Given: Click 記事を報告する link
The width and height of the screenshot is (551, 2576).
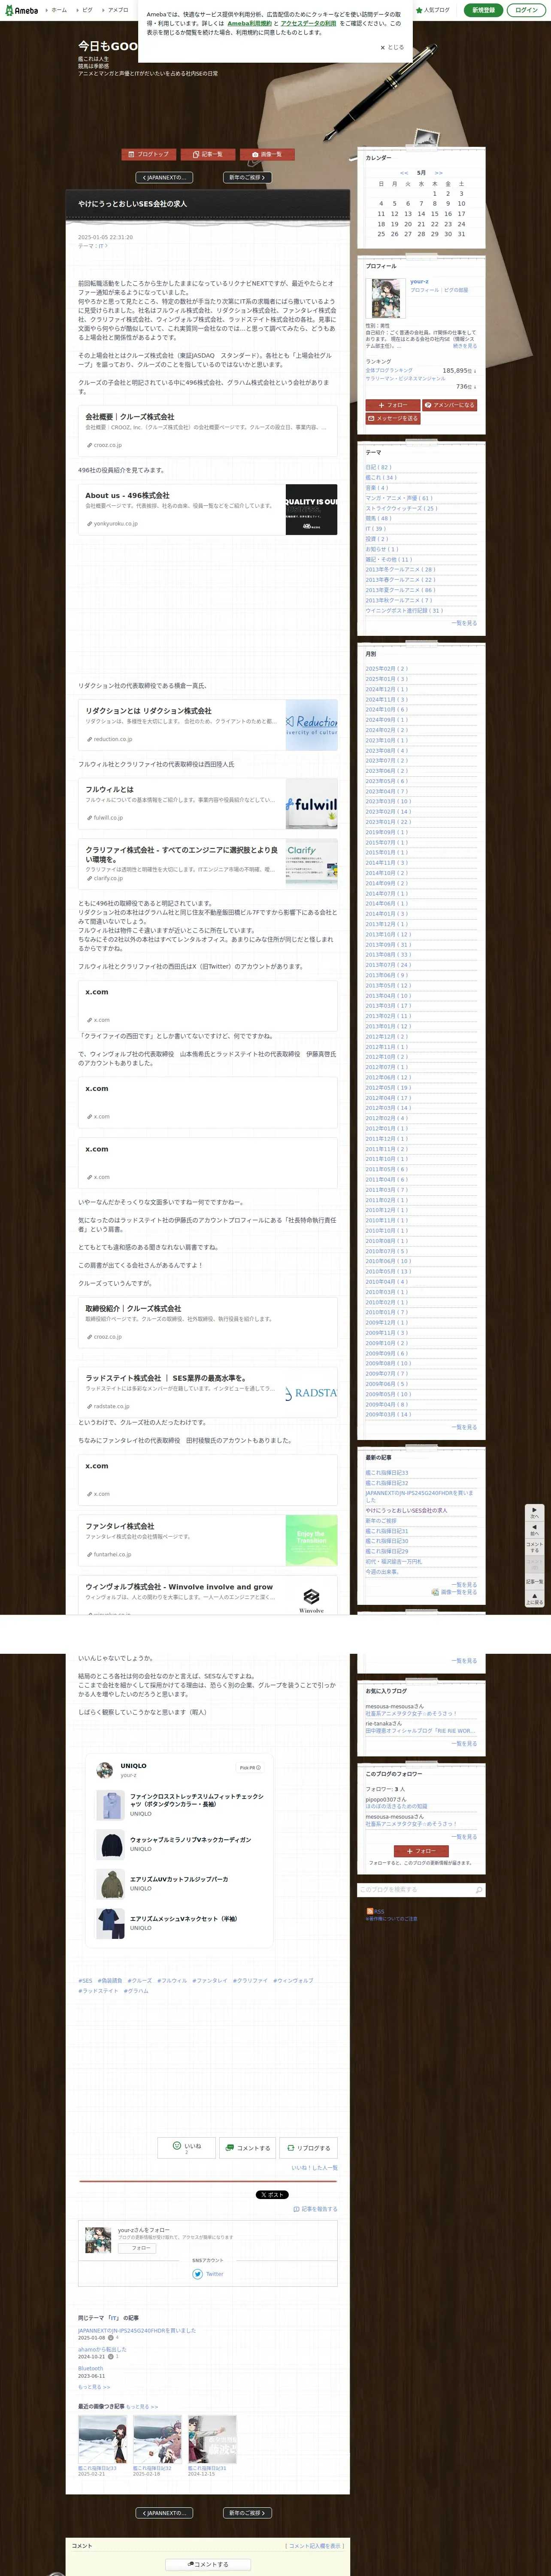Looking at the screenshot, I should tap(315, 2208).
